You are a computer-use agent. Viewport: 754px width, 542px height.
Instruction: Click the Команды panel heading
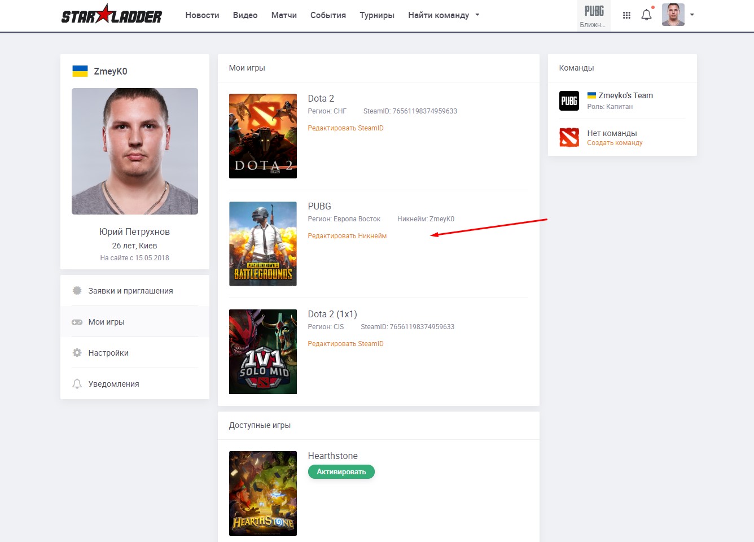[x=576, y=68]
